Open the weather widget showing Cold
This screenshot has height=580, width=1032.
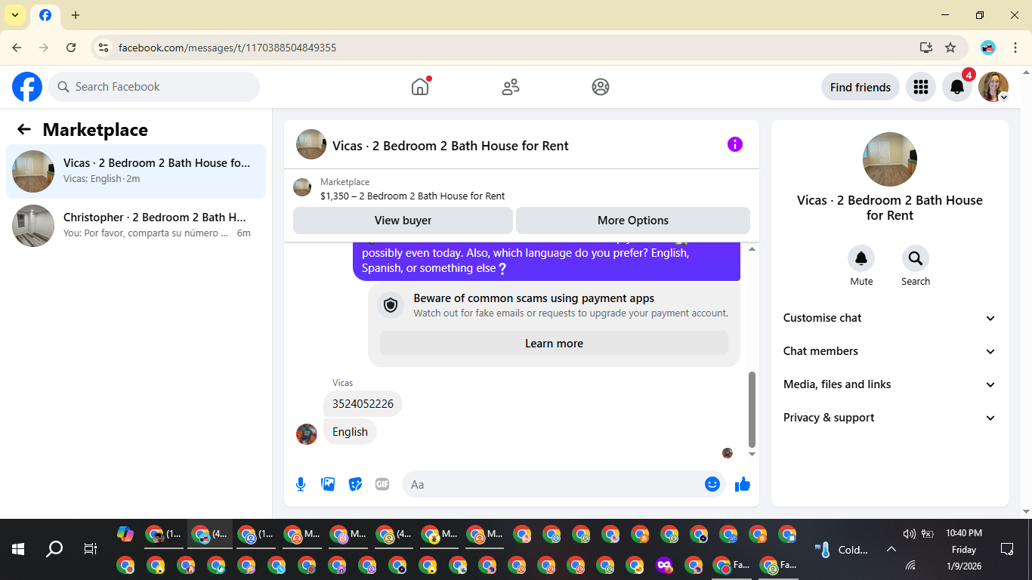click(x=842, y=549)
